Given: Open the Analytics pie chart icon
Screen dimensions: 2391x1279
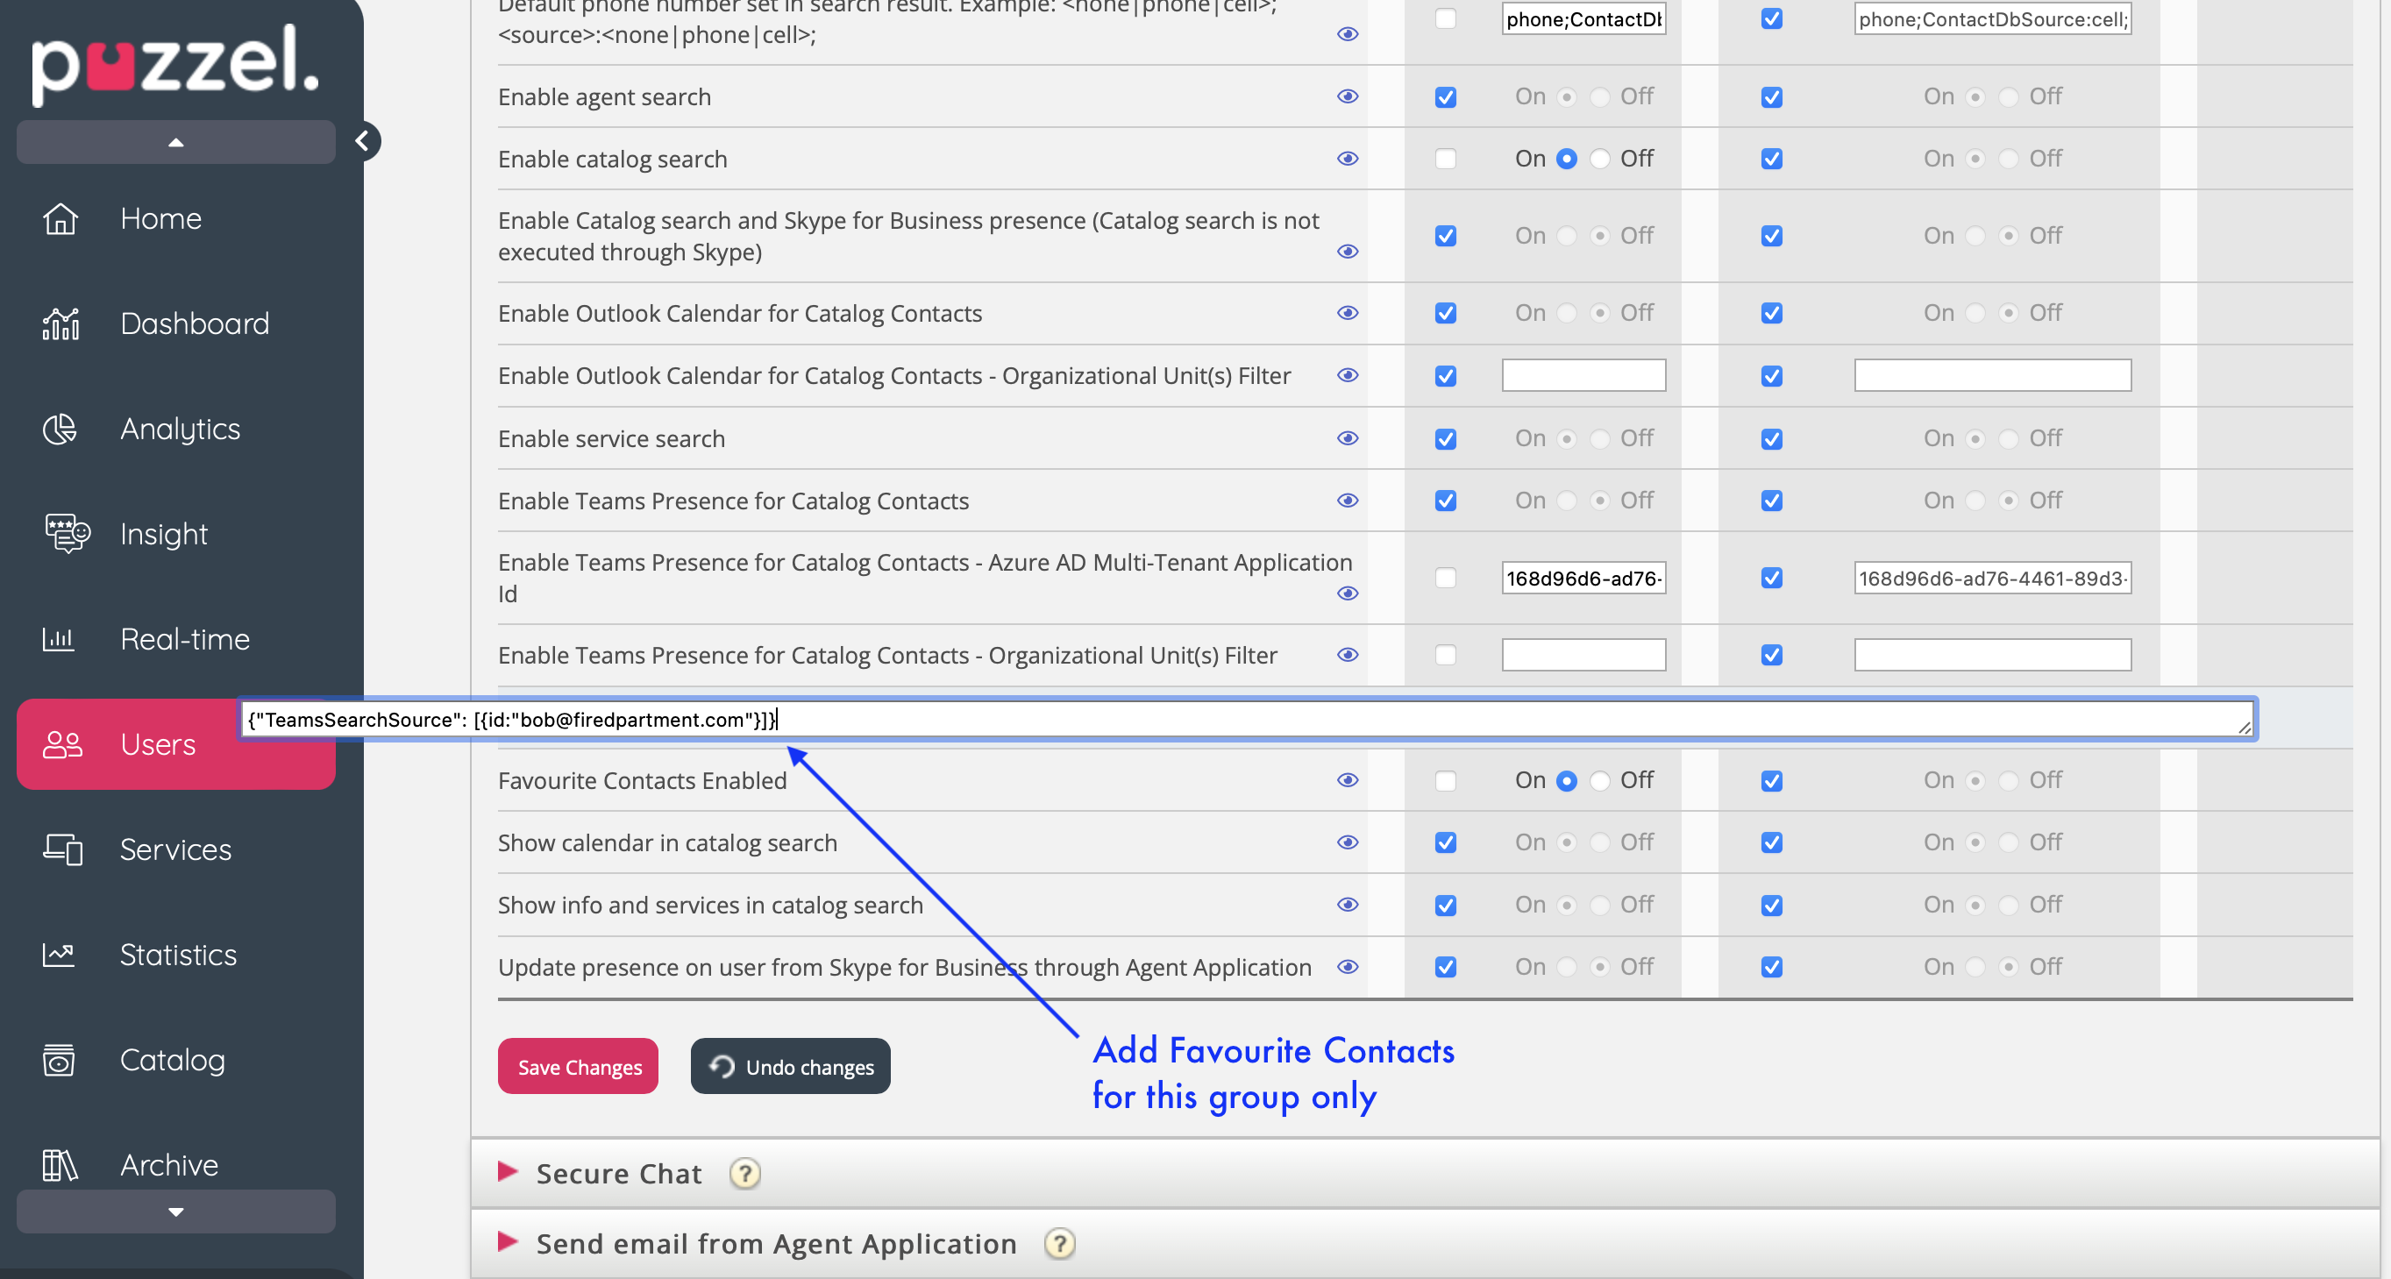Looking at the screenshot, I should tap(60, 429).
